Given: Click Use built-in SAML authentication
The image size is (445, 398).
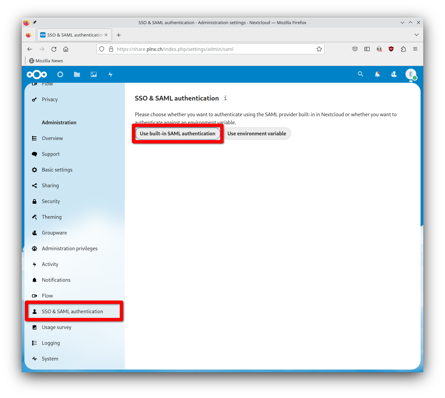Looking at the screenshot, I should (x=177, y=133).
